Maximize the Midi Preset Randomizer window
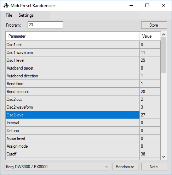The width and height of the screenshot is (172, 175). coord(147,5)
